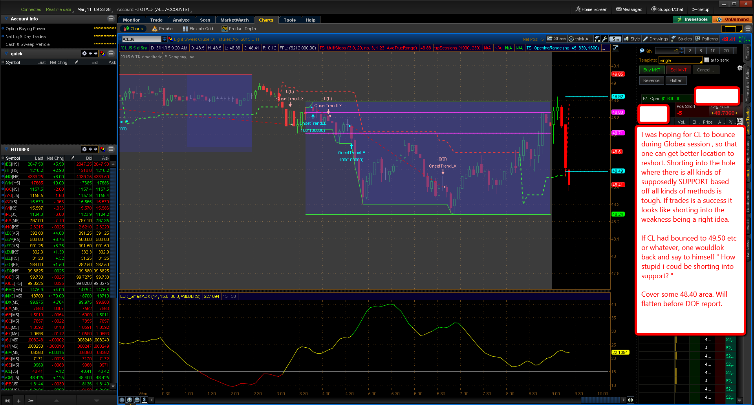Expand chart time axis left arrow
The width and height of the screenshot is (754, 405).
(x=152, y=400)
